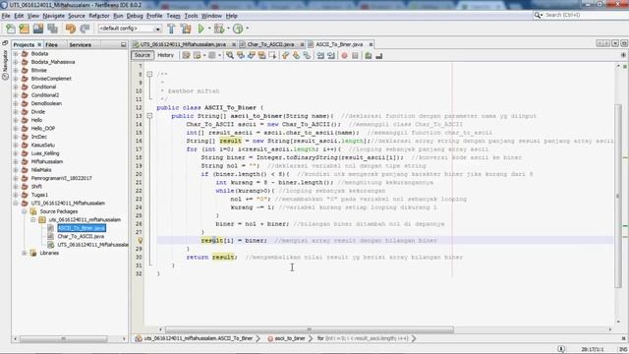Viewport: 629px width, 354px height.
Task: Open the Navigate menu
Action: (54, 16)
